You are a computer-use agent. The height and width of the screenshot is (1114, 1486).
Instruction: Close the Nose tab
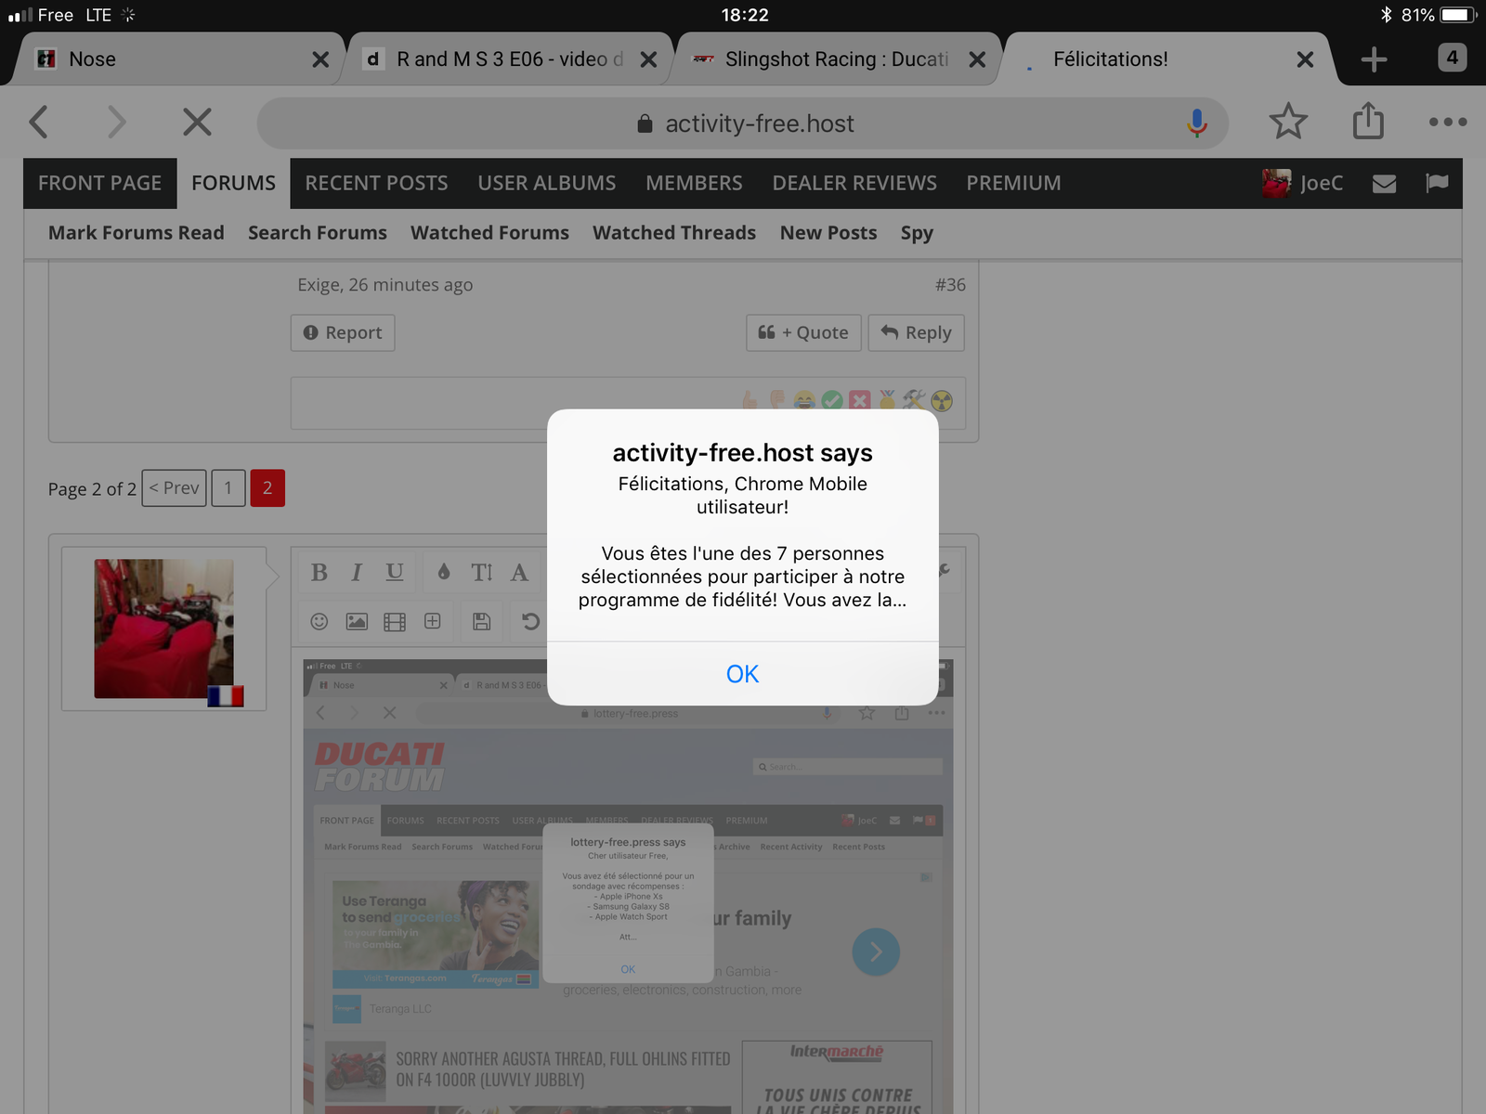click(x=320, y=59)
